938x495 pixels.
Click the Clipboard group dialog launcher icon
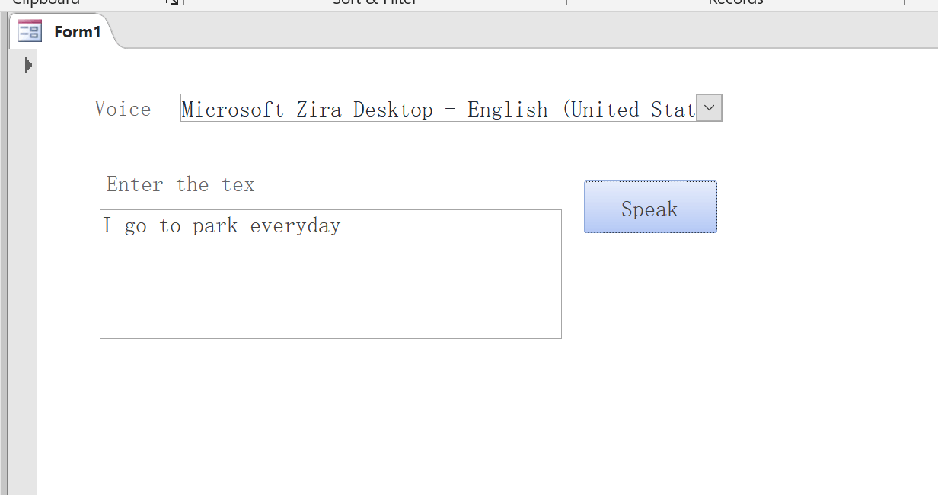(x=173, y=2)
